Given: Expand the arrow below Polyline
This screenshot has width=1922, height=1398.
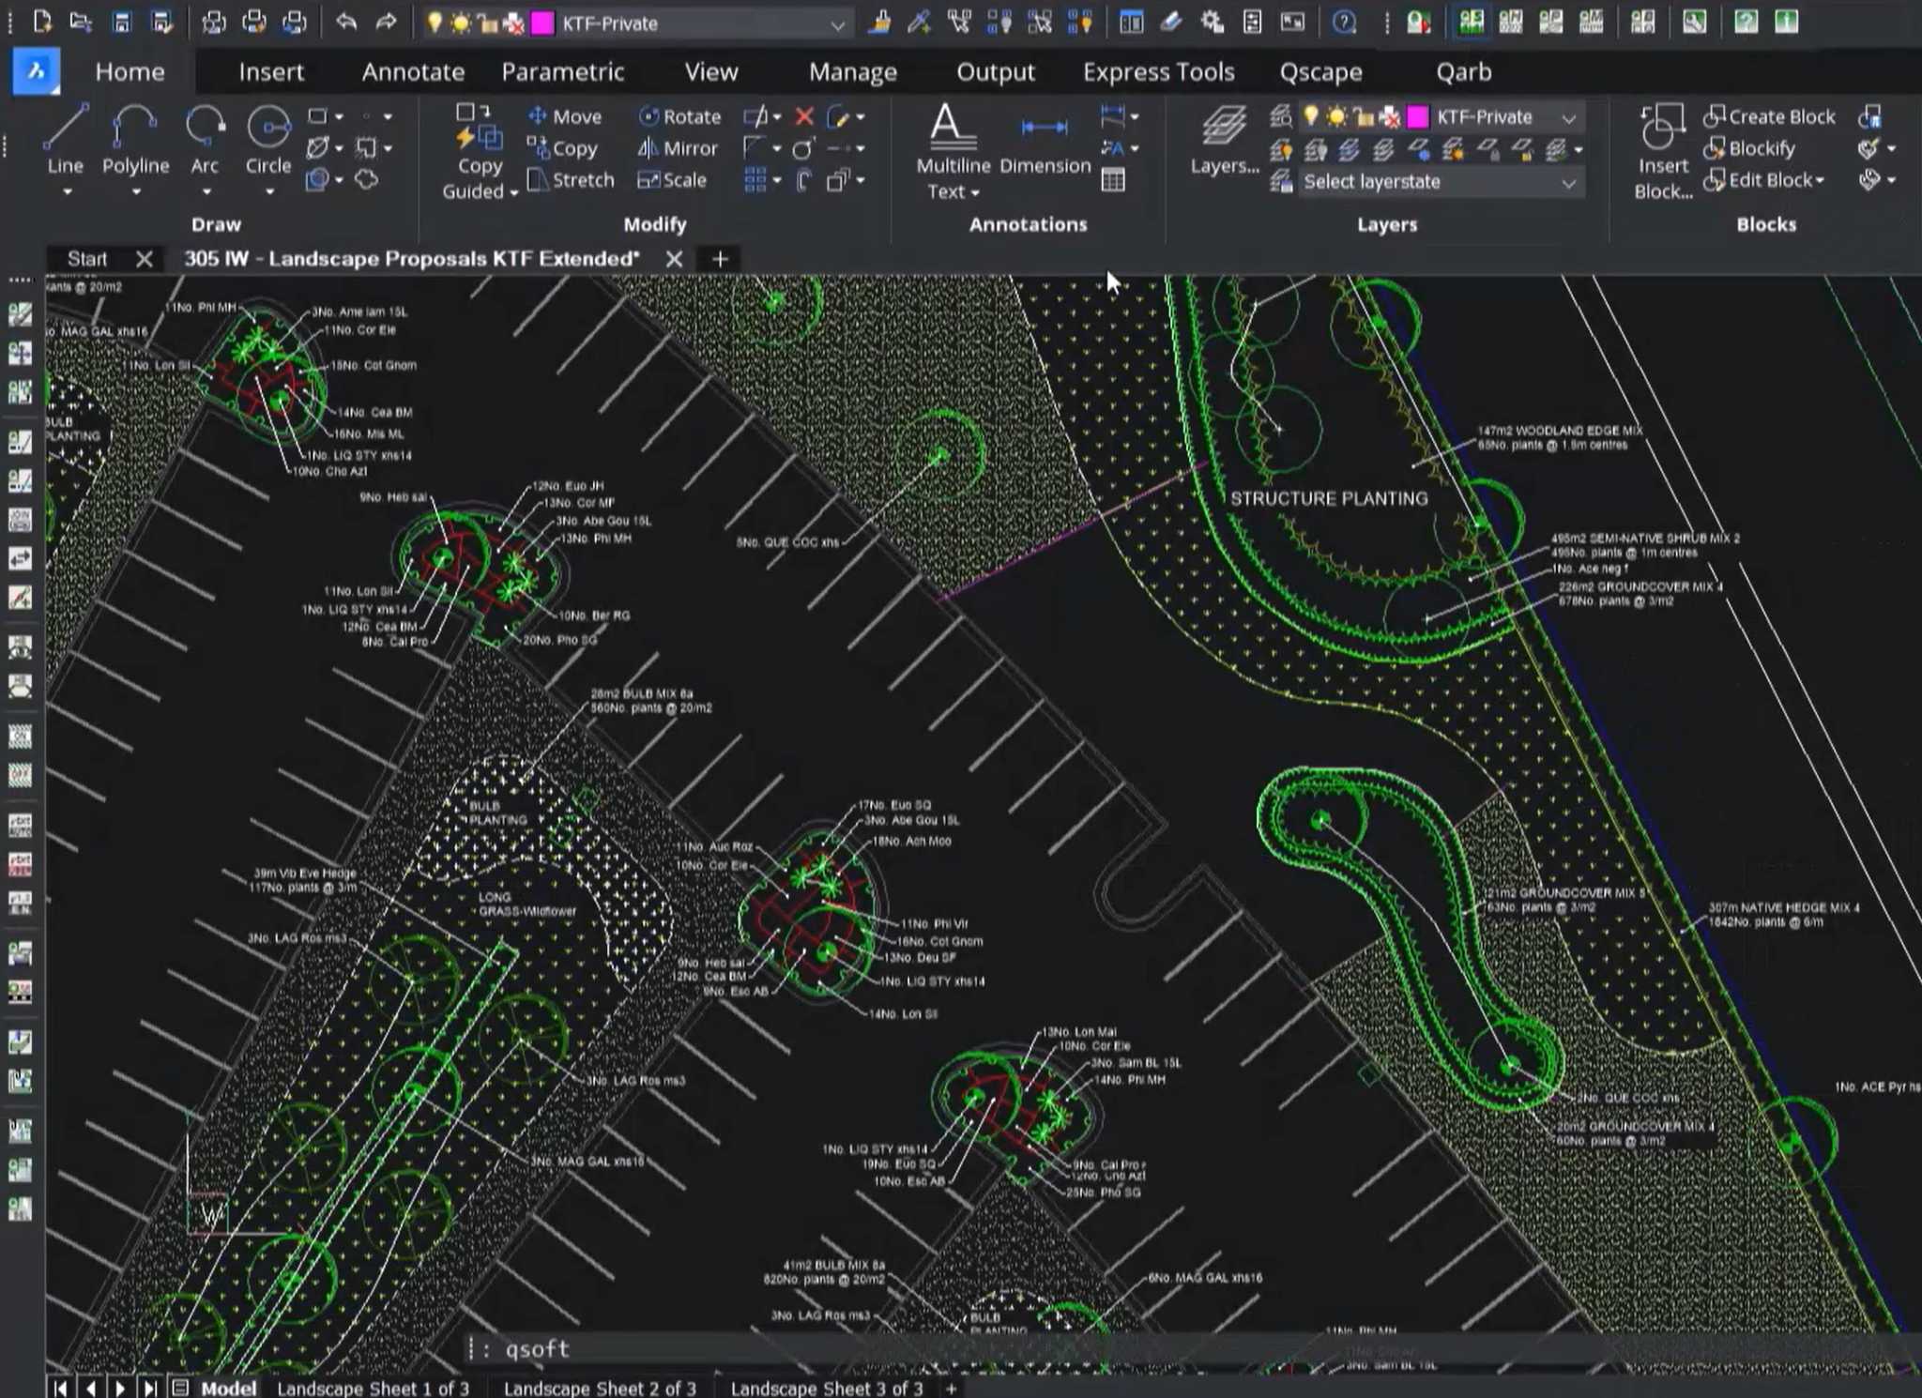Looking at the screenshot, I should [136, 192].
